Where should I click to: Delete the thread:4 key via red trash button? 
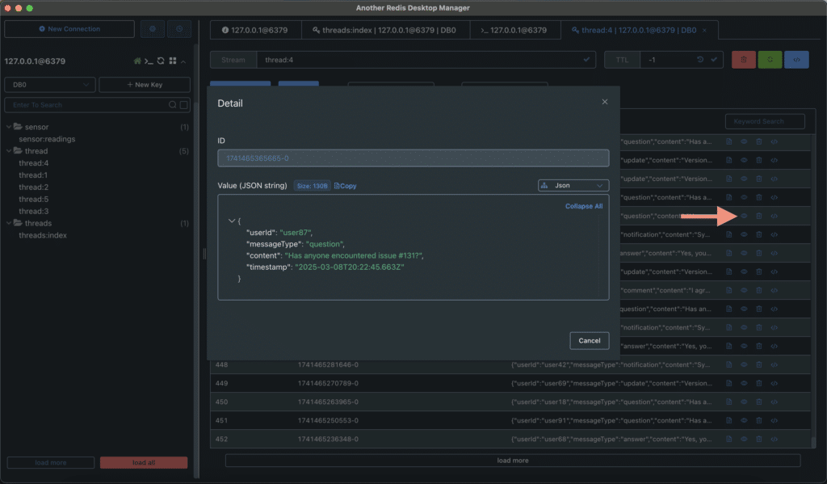coord(743,59)
